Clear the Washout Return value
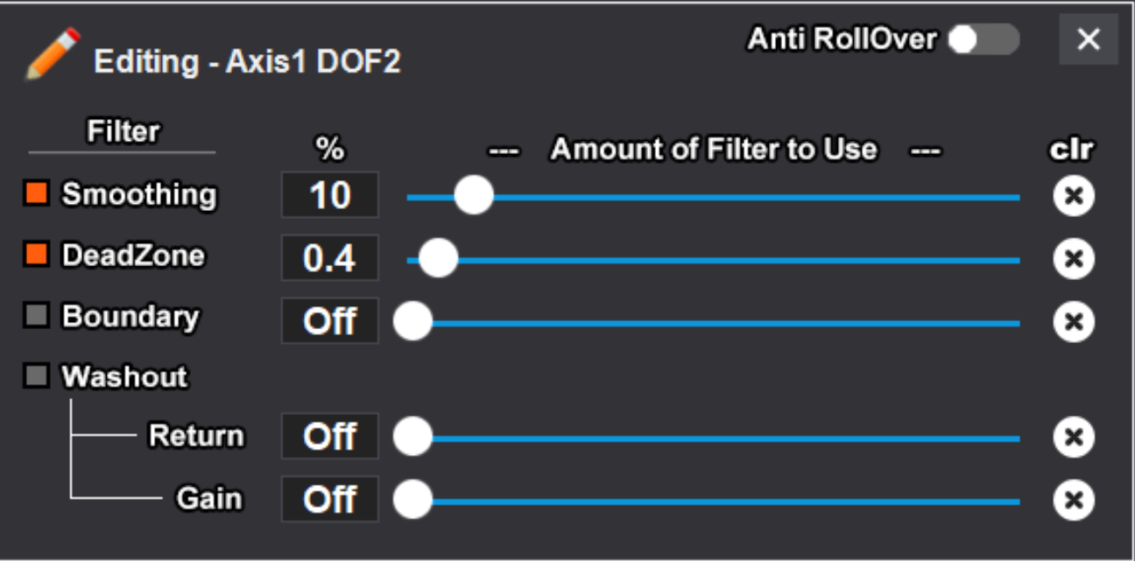Viewport: 1135px width, 561px height. 1073,437
